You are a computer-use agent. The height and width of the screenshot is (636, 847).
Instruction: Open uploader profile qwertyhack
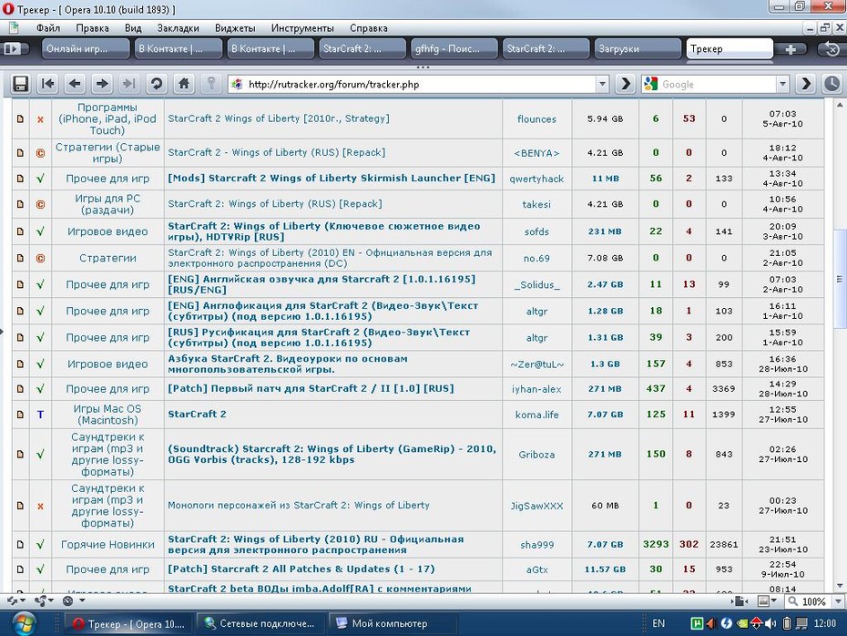(x=536, y=179)
